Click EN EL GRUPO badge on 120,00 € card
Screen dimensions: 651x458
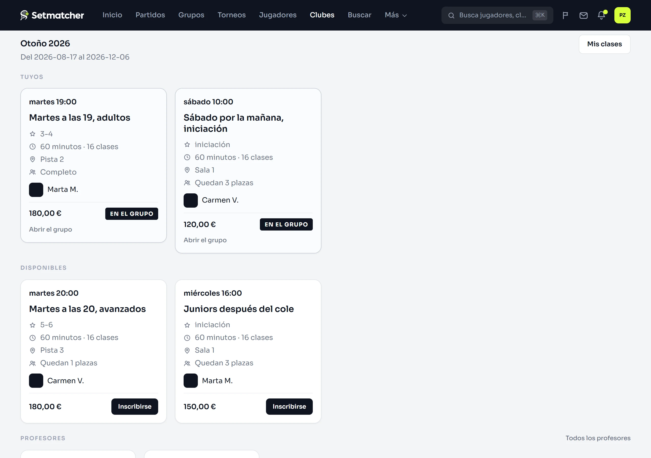click(286, 224)
